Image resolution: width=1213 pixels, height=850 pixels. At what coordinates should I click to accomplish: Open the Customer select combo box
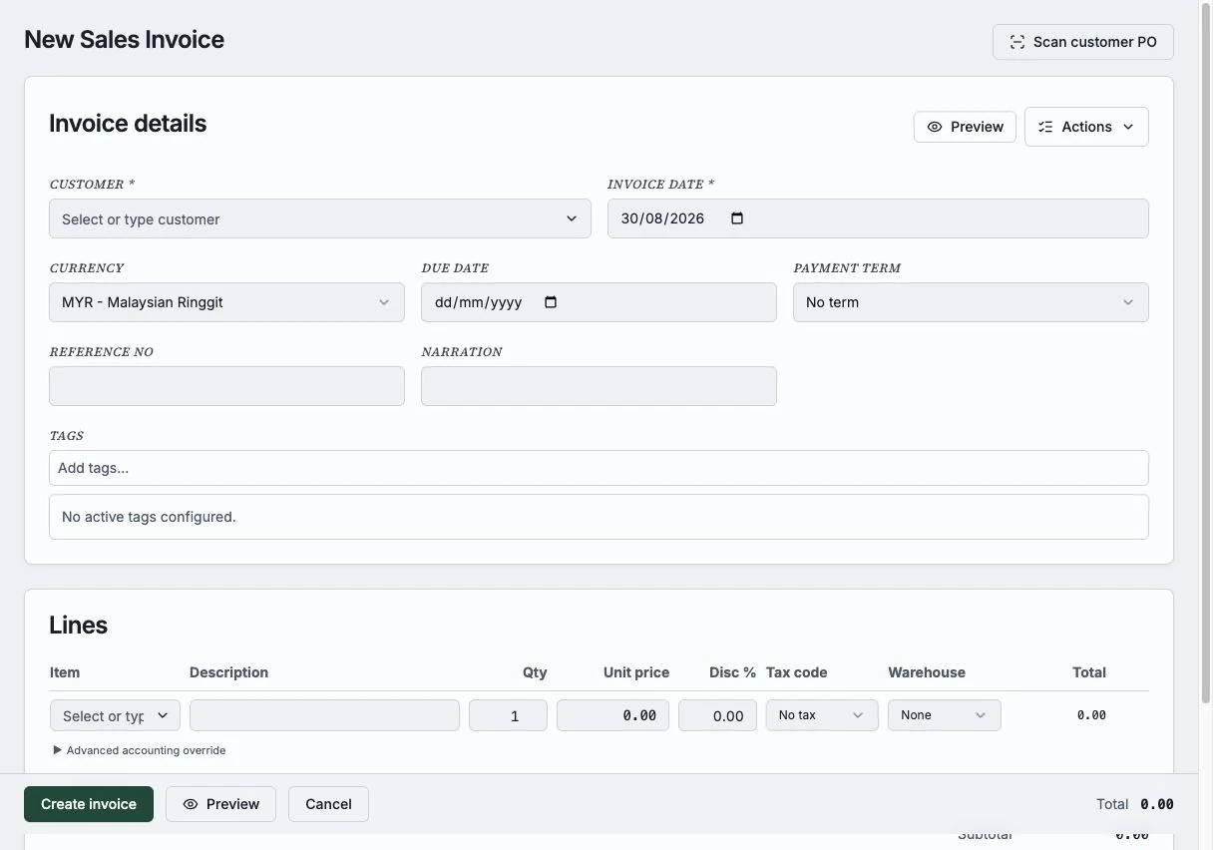click(319, 218)
